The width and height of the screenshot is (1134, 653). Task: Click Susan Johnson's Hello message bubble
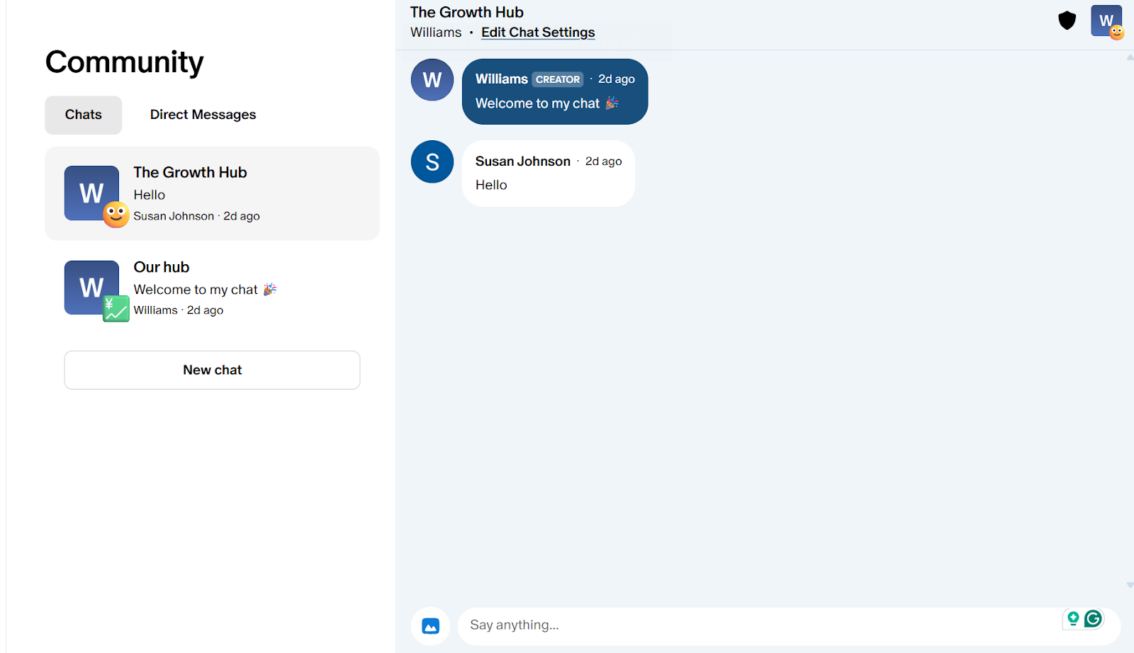click(549, 174)
